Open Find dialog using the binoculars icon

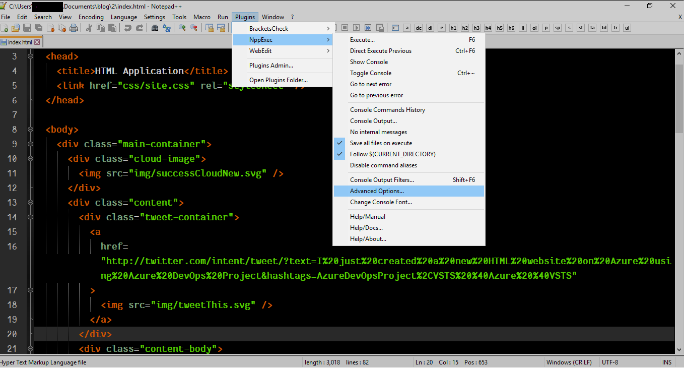[x=155, y=28]
